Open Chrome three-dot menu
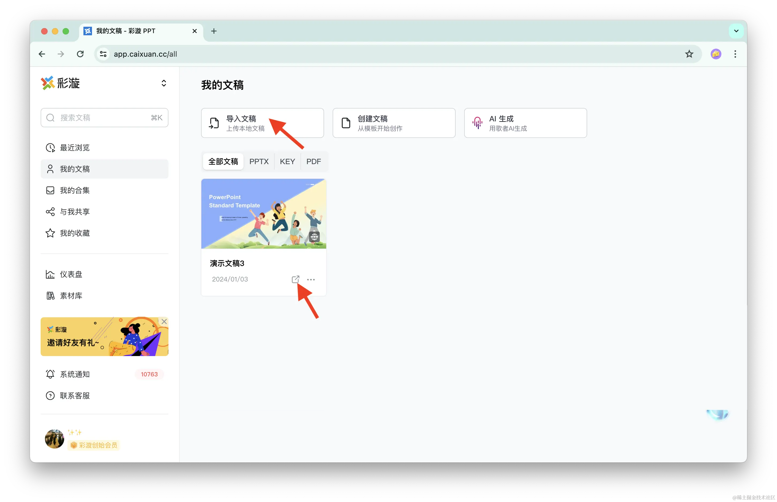 [x=735, y=54]
